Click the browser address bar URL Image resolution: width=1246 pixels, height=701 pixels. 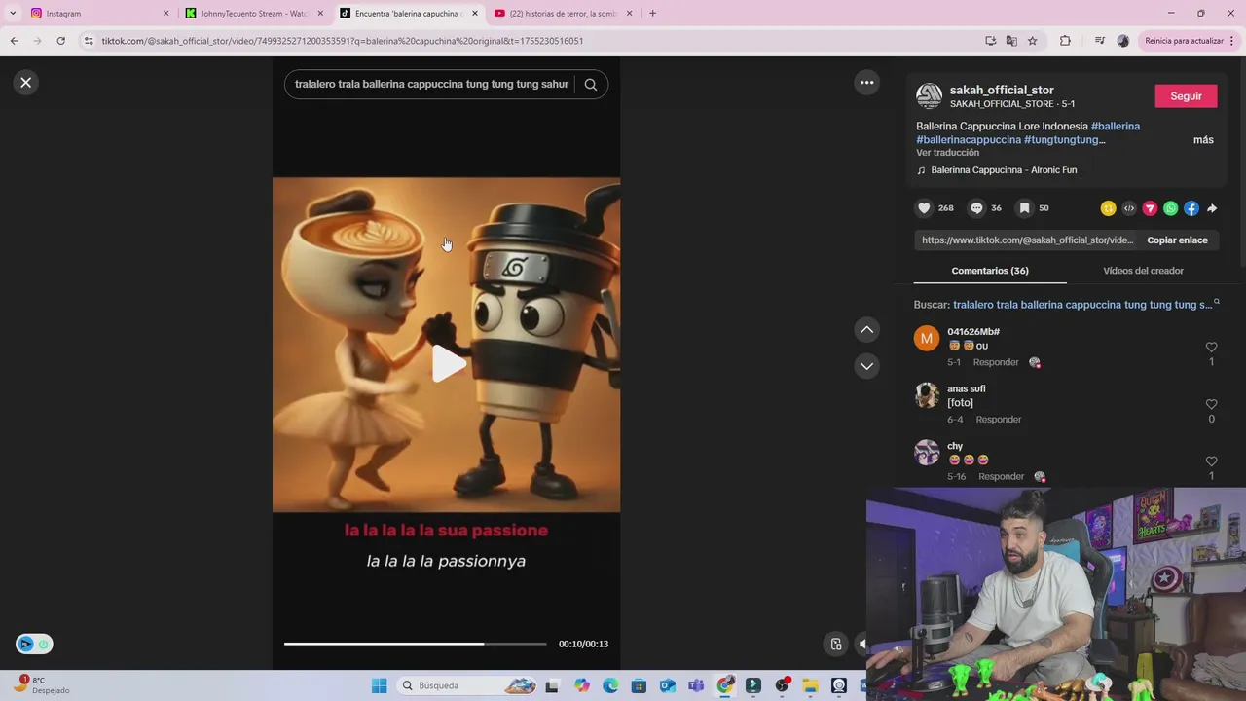pyautogui.click(x=343, y=41)
